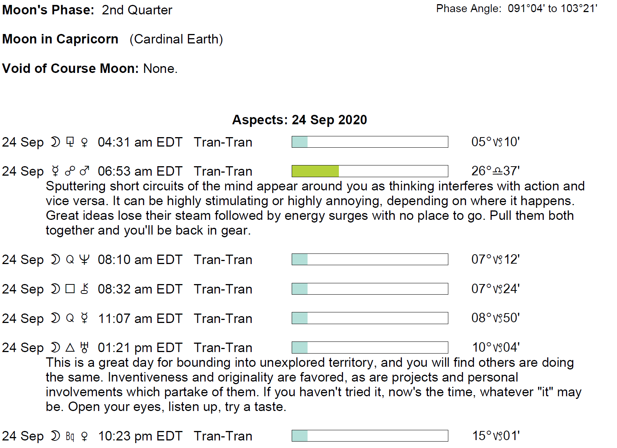The width and height of the screenshot is (617, 448).
Task: Click the Chiron glyph in the 08:32 am row
Action: click(x=85, y=289)
